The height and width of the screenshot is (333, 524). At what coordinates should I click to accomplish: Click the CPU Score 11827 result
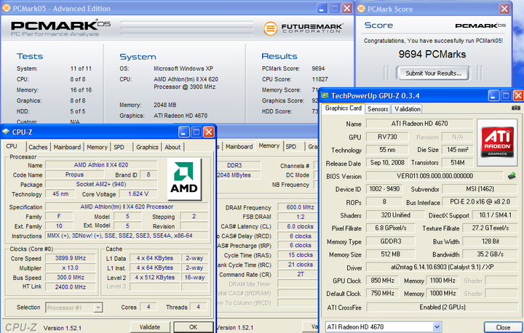click(319, 79)
